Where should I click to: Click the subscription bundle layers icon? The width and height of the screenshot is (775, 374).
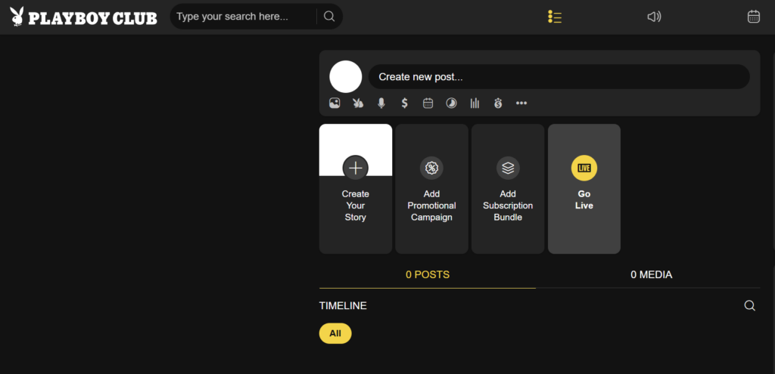(508, 168)
